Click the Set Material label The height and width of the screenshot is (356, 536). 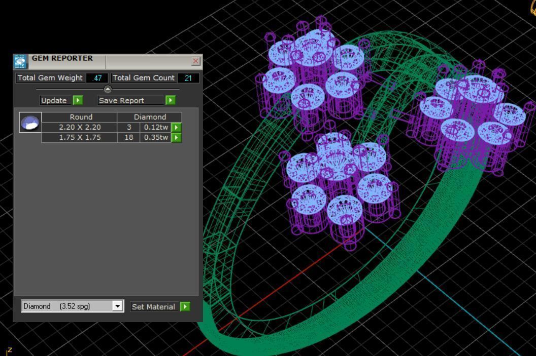point(153,306)
